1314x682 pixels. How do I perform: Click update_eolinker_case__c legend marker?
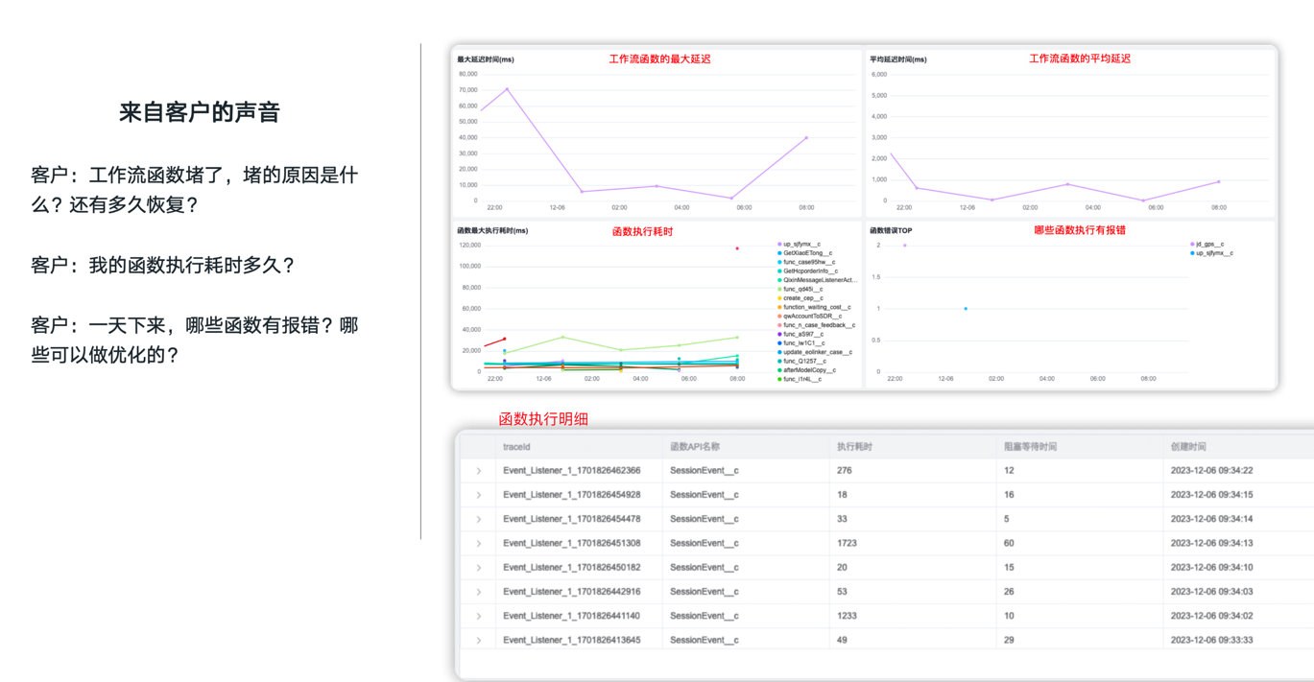pos(779,352)
